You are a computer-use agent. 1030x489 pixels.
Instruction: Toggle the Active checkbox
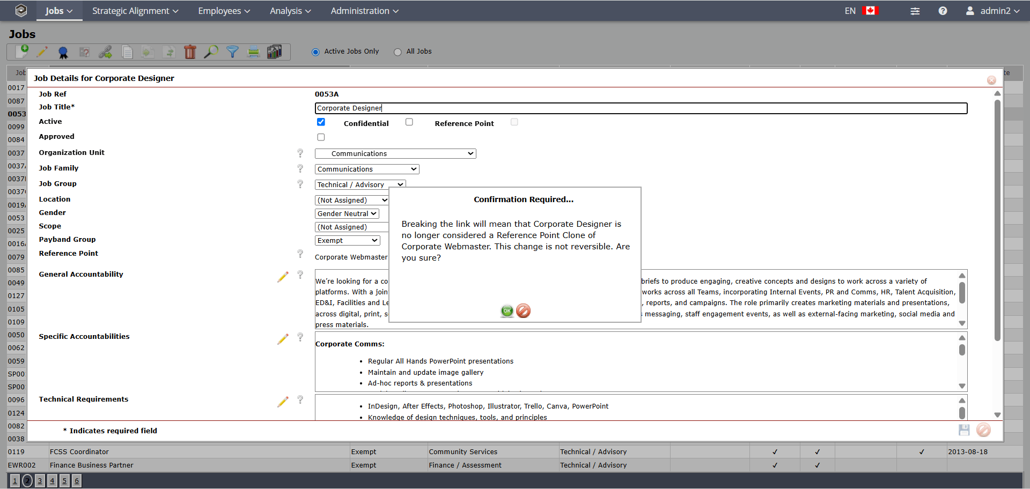coord(321,122)
